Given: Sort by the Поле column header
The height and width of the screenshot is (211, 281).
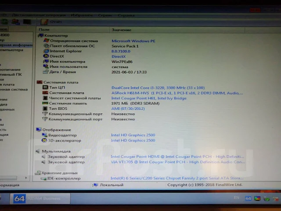Looking at the screenshot, I should [x=73, y=29].
